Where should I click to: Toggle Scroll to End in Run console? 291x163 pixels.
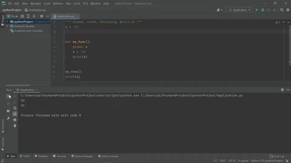coord(15,114)
